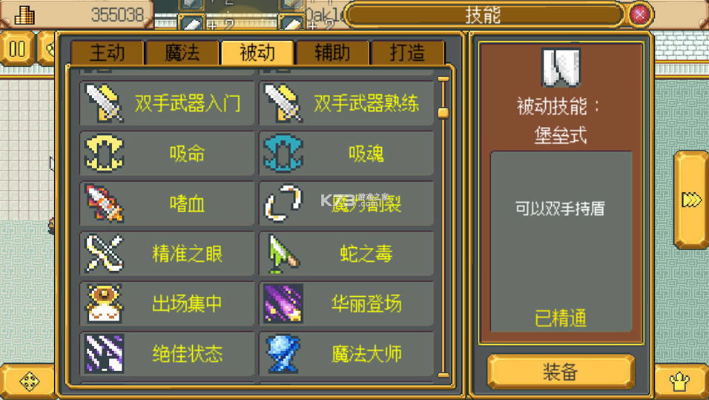The width and height of the screenshot is (709, 400).
Task: Select the 魔法大师 blue trophy icon
Action: coord(283,353)
